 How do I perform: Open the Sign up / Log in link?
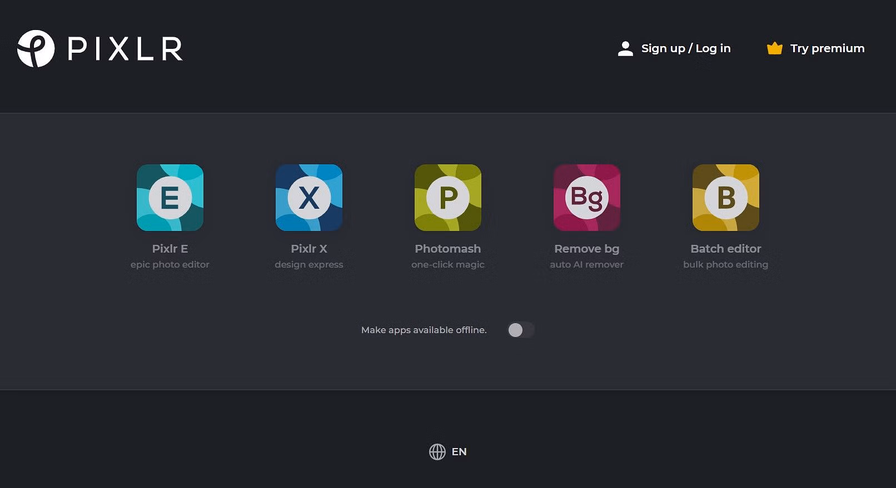coord(685,49)
